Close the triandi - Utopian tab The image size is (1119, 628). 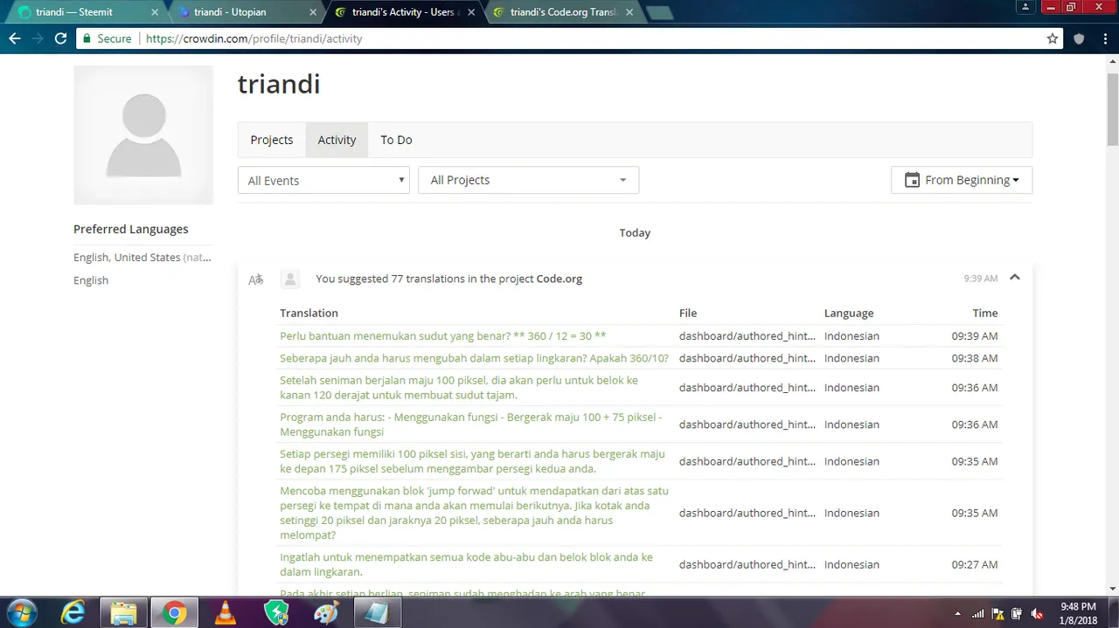coord(312,13)
